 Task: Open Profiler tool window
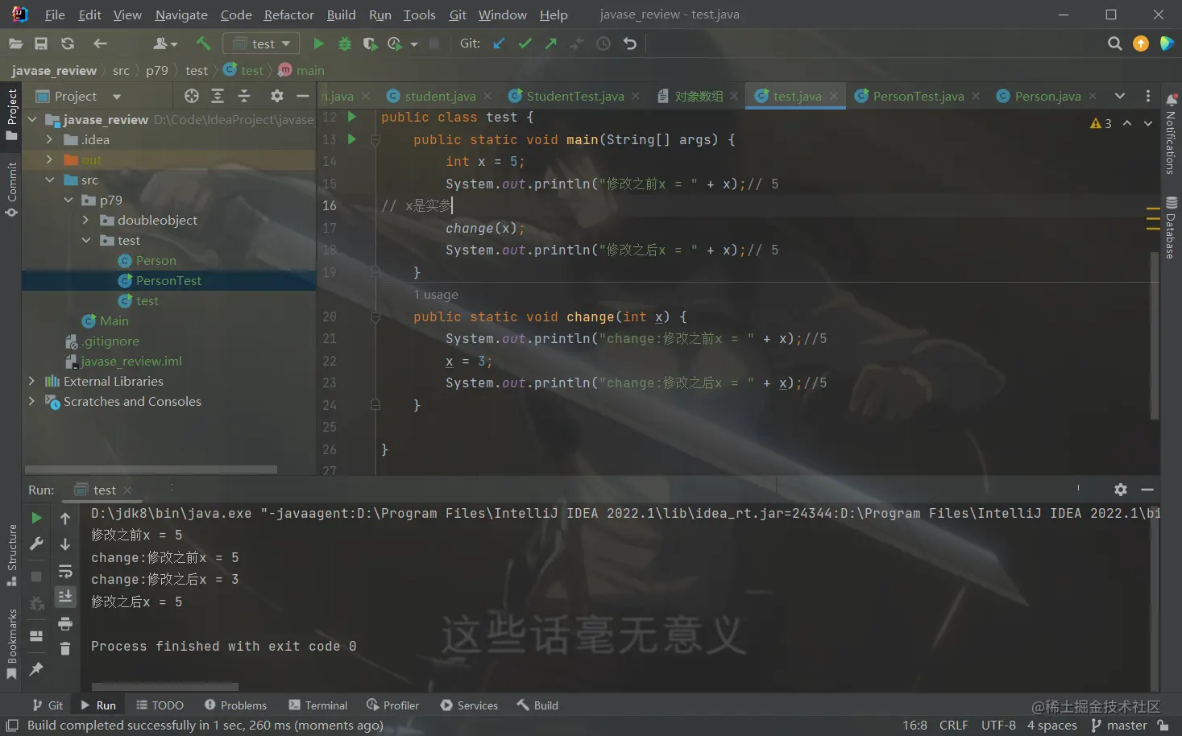pyautogui.click(x=392, y=705)
